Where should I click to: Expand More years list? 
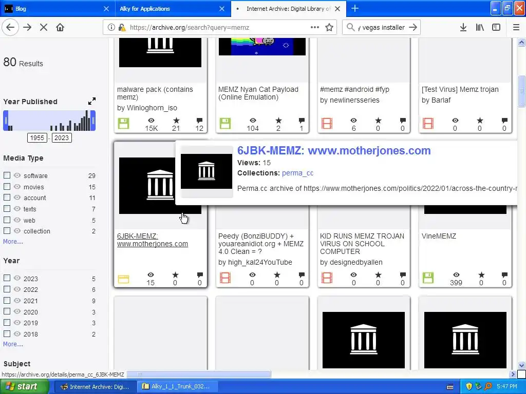click(13, 344)
